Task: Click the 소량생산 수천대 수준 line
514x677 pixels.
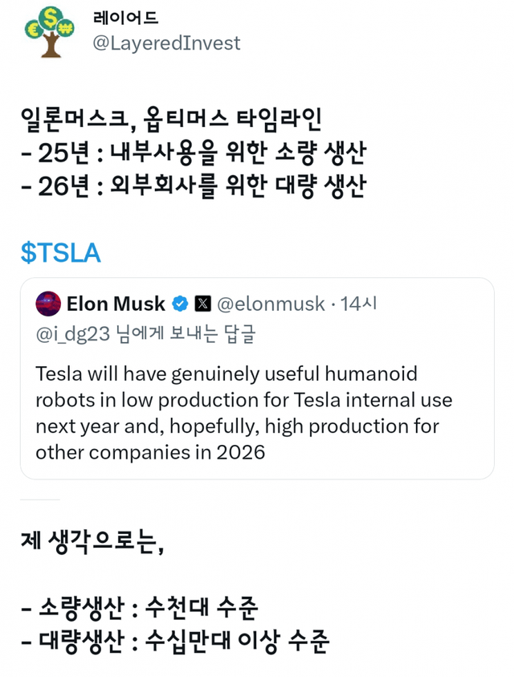Action: click(139, 610)
